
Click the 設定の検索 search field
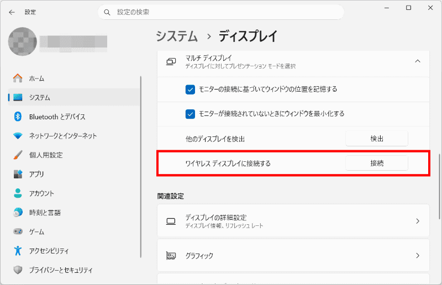pos(220,12)
